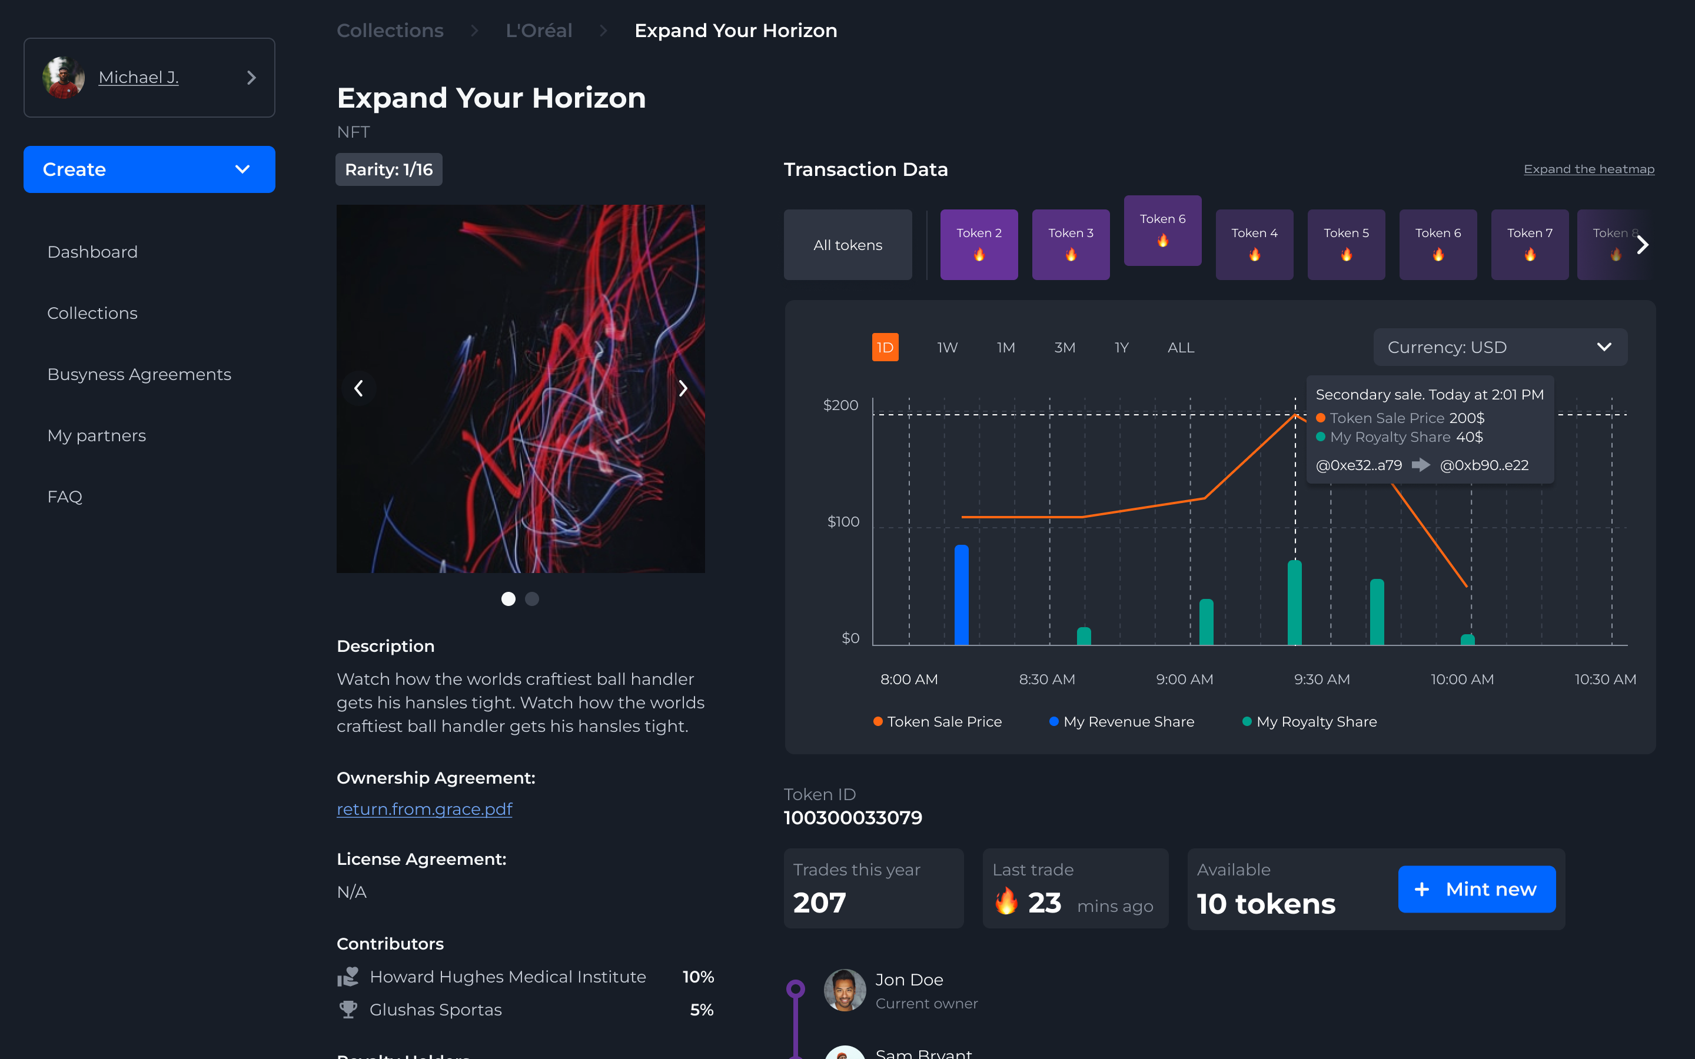
Task: Click the trophy icon beside Glushas Sportas
Action: 348,1009
